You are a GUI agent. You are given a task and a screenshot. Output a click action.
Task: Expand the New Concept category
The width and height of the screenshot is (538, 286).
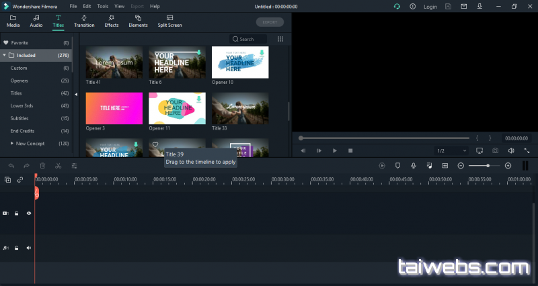pos(12,144)
